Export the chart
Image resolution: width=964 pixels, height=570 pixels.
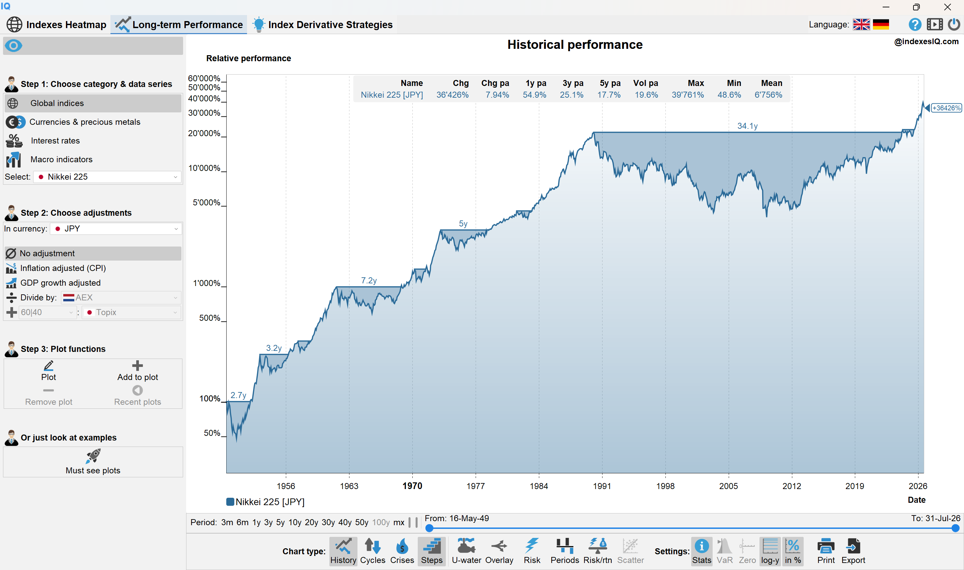pyautogui.click(x=853, y=551)
